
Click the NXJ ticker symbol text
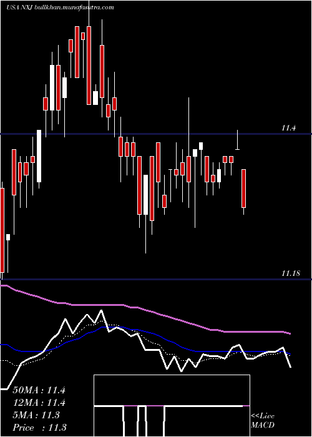[x=28, y=7]
